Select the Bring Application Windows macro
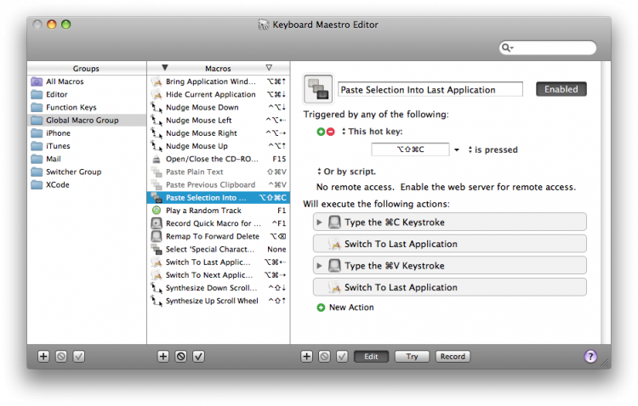638x406 pixels. [x=219, y=82]
